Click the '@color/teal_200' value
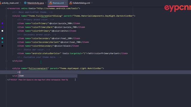 pos(62,38)
